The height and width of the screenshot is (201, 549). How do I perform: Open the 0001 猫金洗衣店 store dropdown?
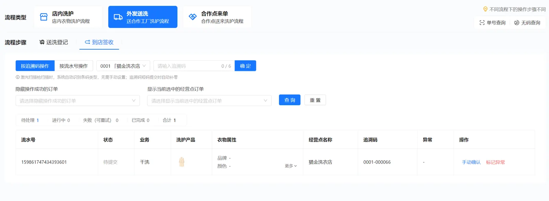(x=123, y=66)
